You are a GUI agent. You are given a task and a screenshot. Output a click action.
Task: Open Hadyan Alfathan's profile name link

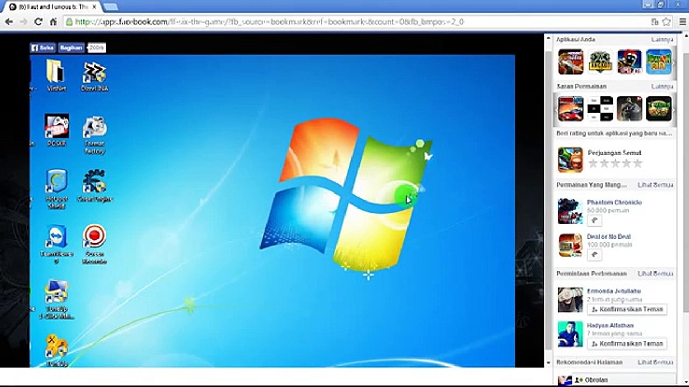610,325
